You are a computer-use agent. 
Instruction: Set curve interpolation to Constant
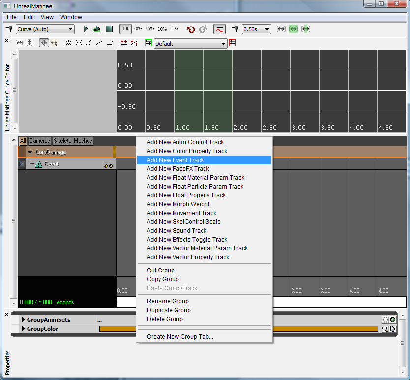[110, 43]
